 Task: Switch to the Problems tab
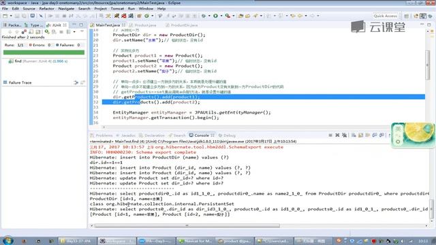pyautogui.click(x=102, y=135)
